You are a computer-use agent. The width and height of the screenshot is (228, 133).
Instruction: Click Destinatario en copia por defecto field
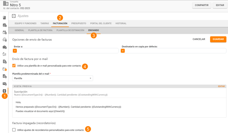click(173, 51)
